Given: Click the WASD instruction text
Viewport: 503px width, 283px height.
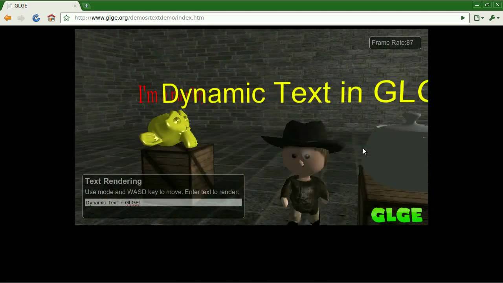Looking at the screenshot, I should click(x=162, y=192).
